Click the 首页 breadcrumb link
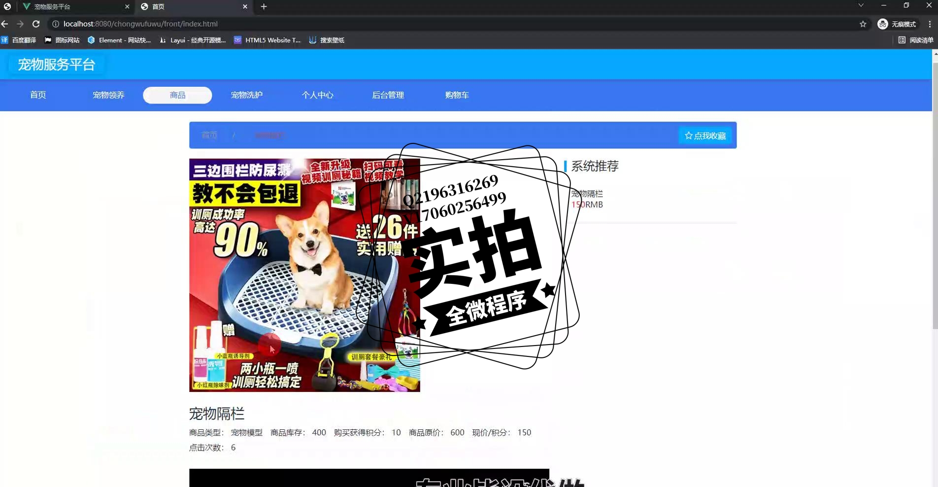The width and height of the screenshot is (938, 487). 209,135
